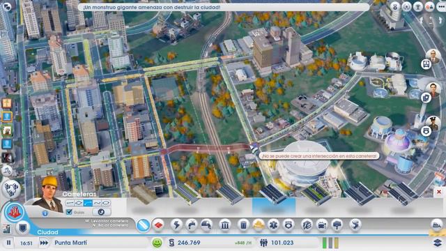Click the Ciudad tab label
Screen dimensions: 446x251
(x=47, y=232)
